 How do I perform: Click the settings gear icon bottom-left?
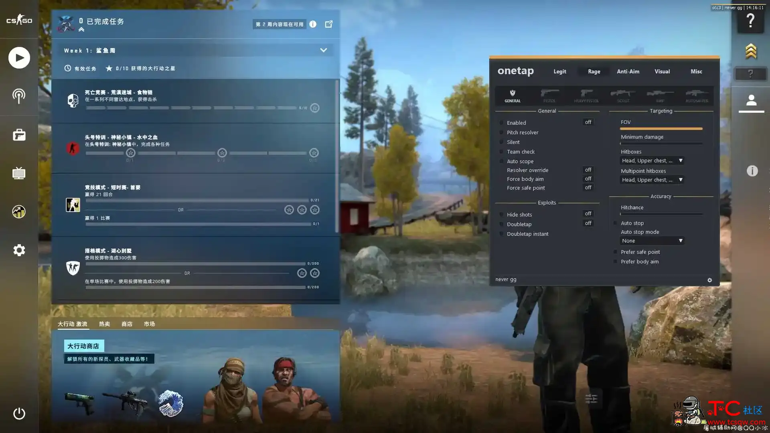[18, 250]
